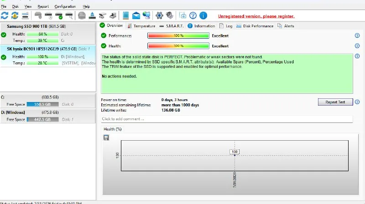The image size is (365, 204).
Task: Click the Samsung 84 % health bar
Action: pyautogui.click(x=42, y=34)
